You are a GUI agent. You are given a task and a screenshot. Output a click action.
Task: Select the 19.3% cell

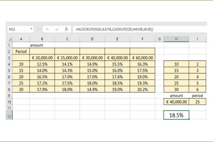coord(142,83)
